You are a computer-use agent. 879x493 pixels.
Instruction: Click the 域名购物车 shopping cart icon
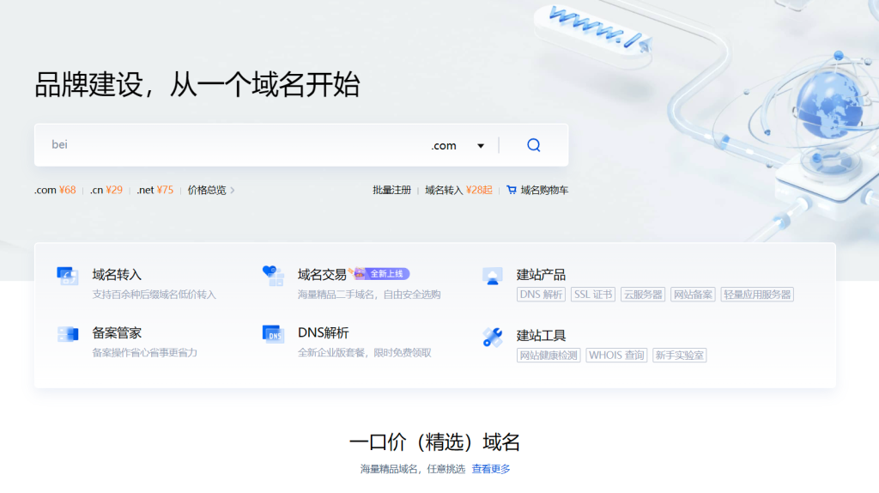512,190
